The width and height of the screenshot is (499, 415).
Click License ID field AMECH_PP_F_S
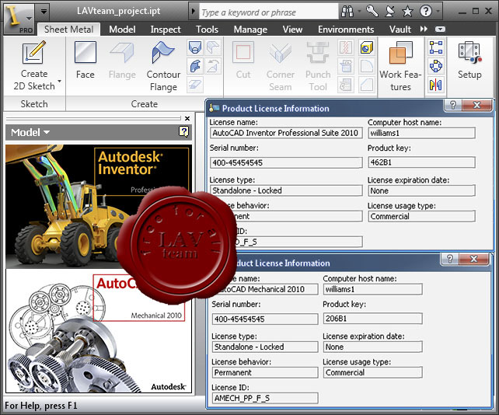[x=265, y=398]
